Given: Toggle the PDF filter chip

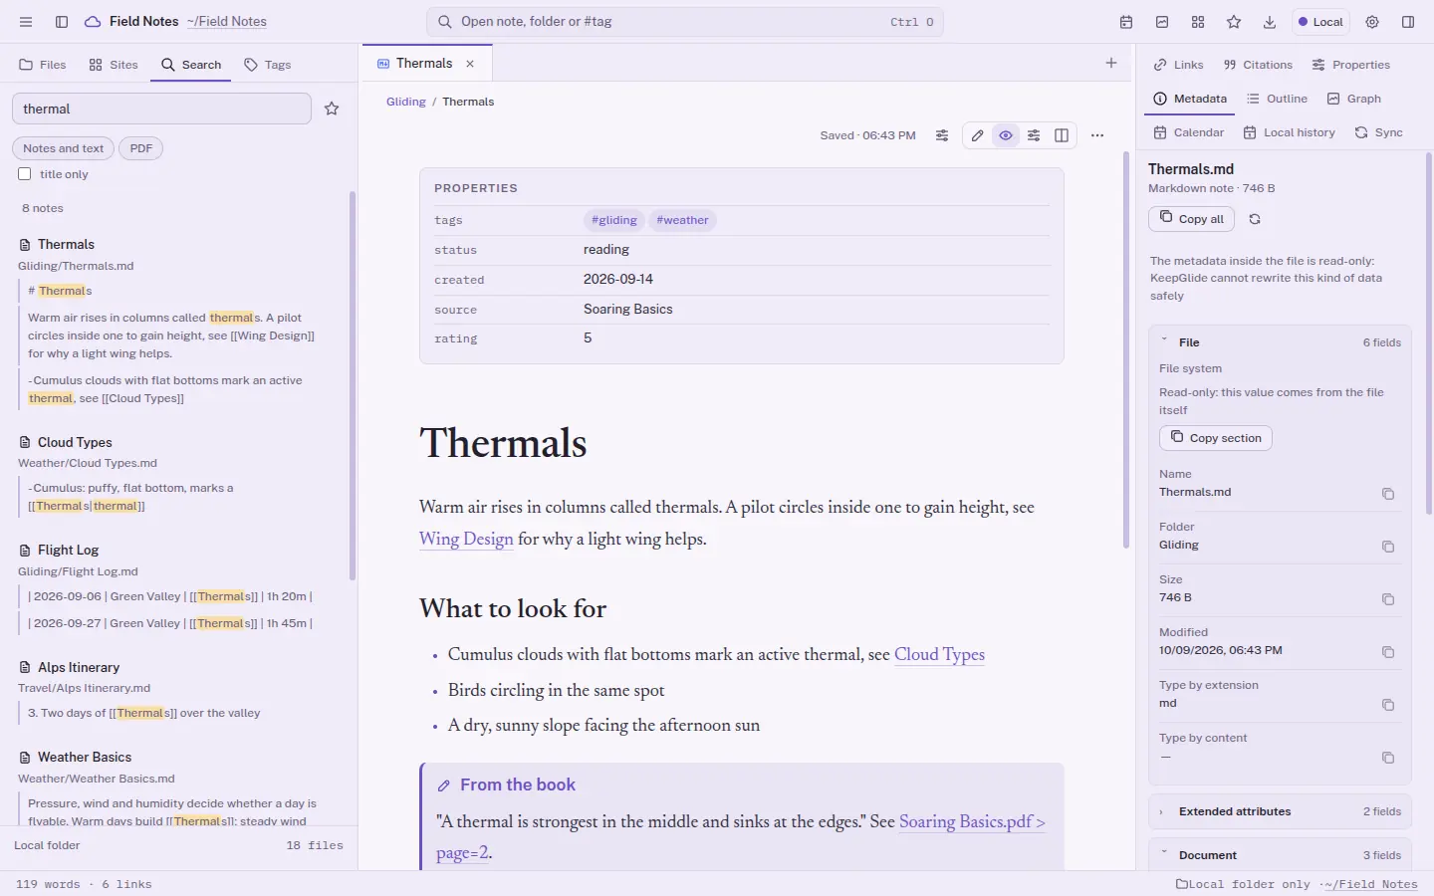Looking at the screenshot, I should [141, 148].
